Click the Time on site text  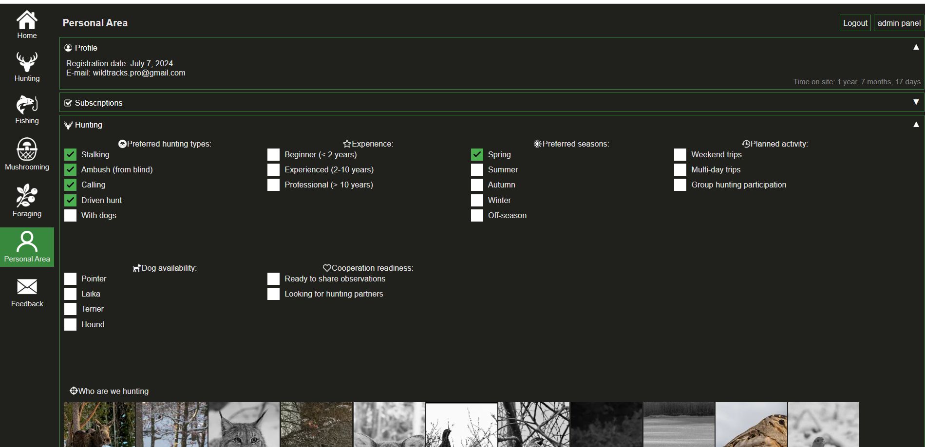tap(857, 82)
